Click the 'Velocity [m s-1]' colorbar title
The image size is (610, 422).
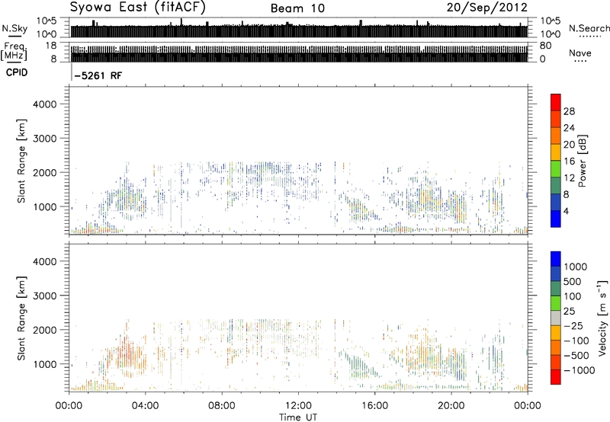pos(602,318)
